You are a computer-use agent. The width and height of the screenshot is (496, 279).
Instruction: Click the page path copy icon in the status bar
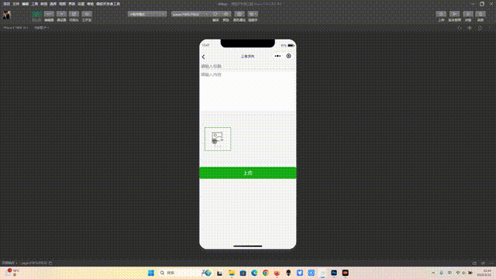pos(50,263)
